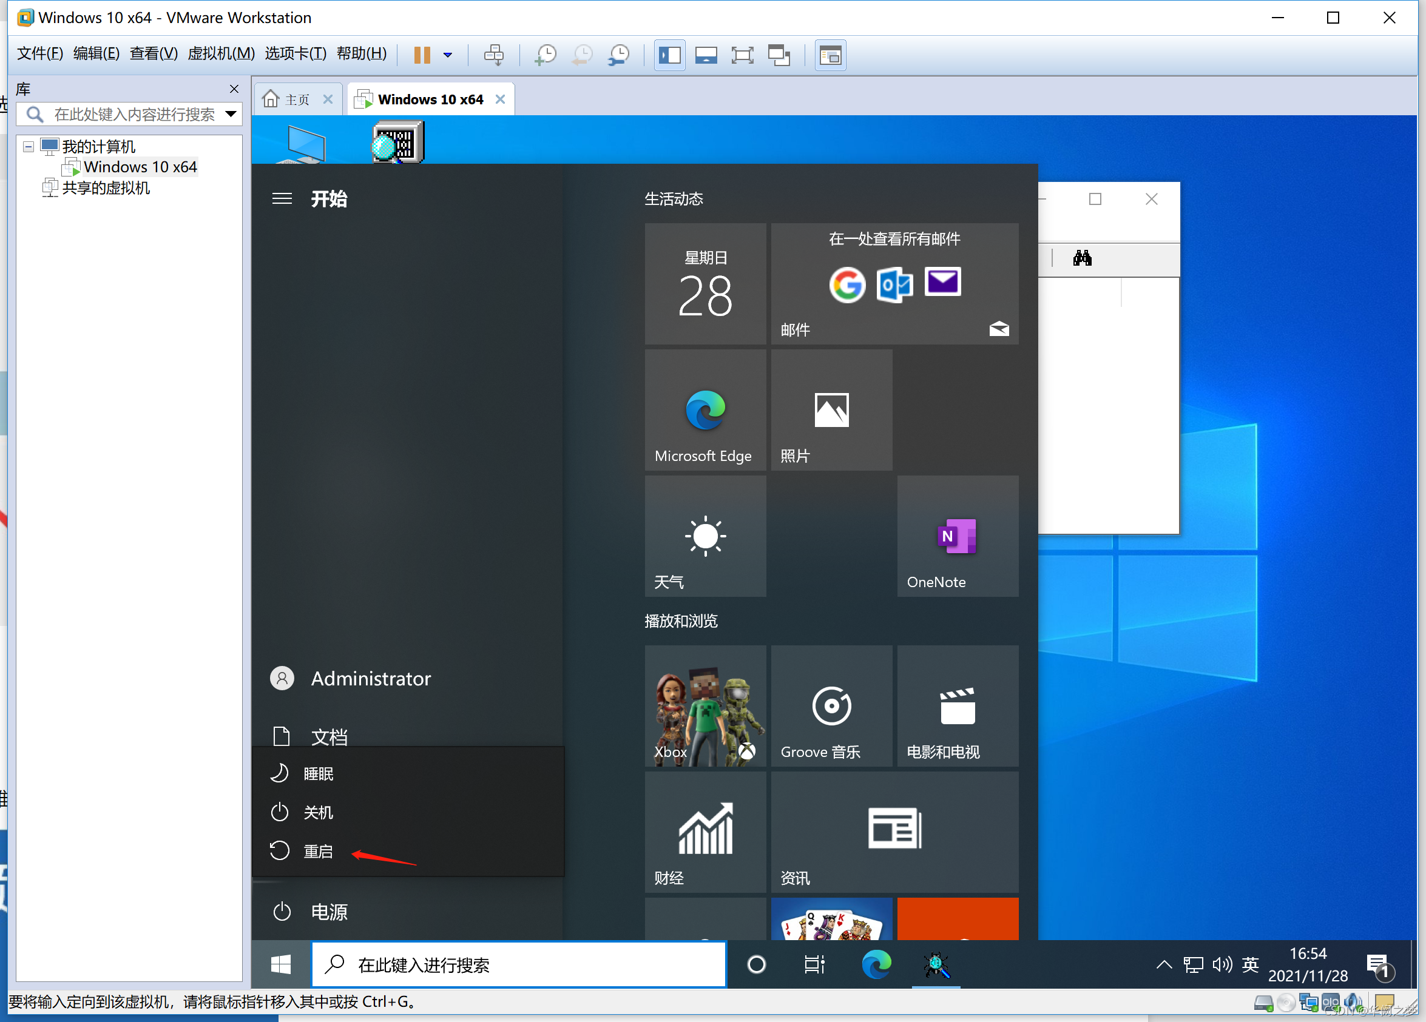This screenshot has width=1426, height=1022.
Task: Open the pause button dropdown arrow
Action: [x=448, y=55]
